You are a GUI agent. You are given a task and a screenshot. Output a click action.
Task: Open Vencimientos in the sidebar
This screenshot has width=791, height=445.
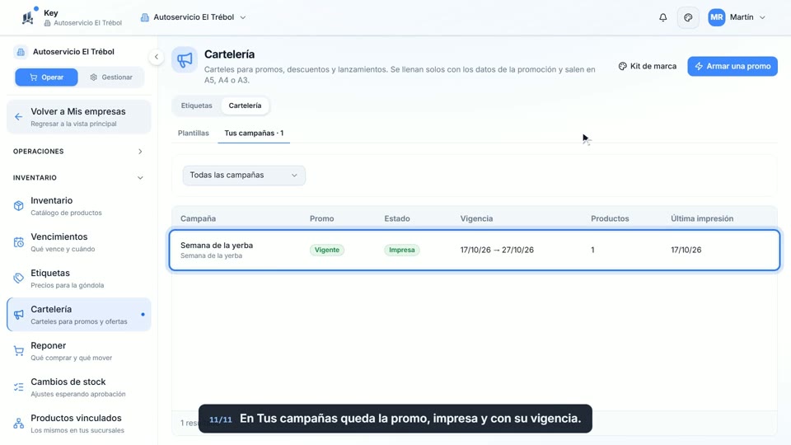tap(78, 242)
